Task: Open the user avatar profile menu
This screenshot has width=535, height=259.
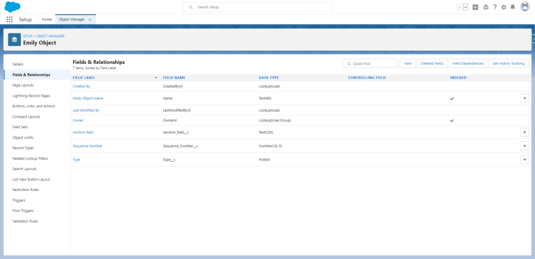Action: coord(525,7)
